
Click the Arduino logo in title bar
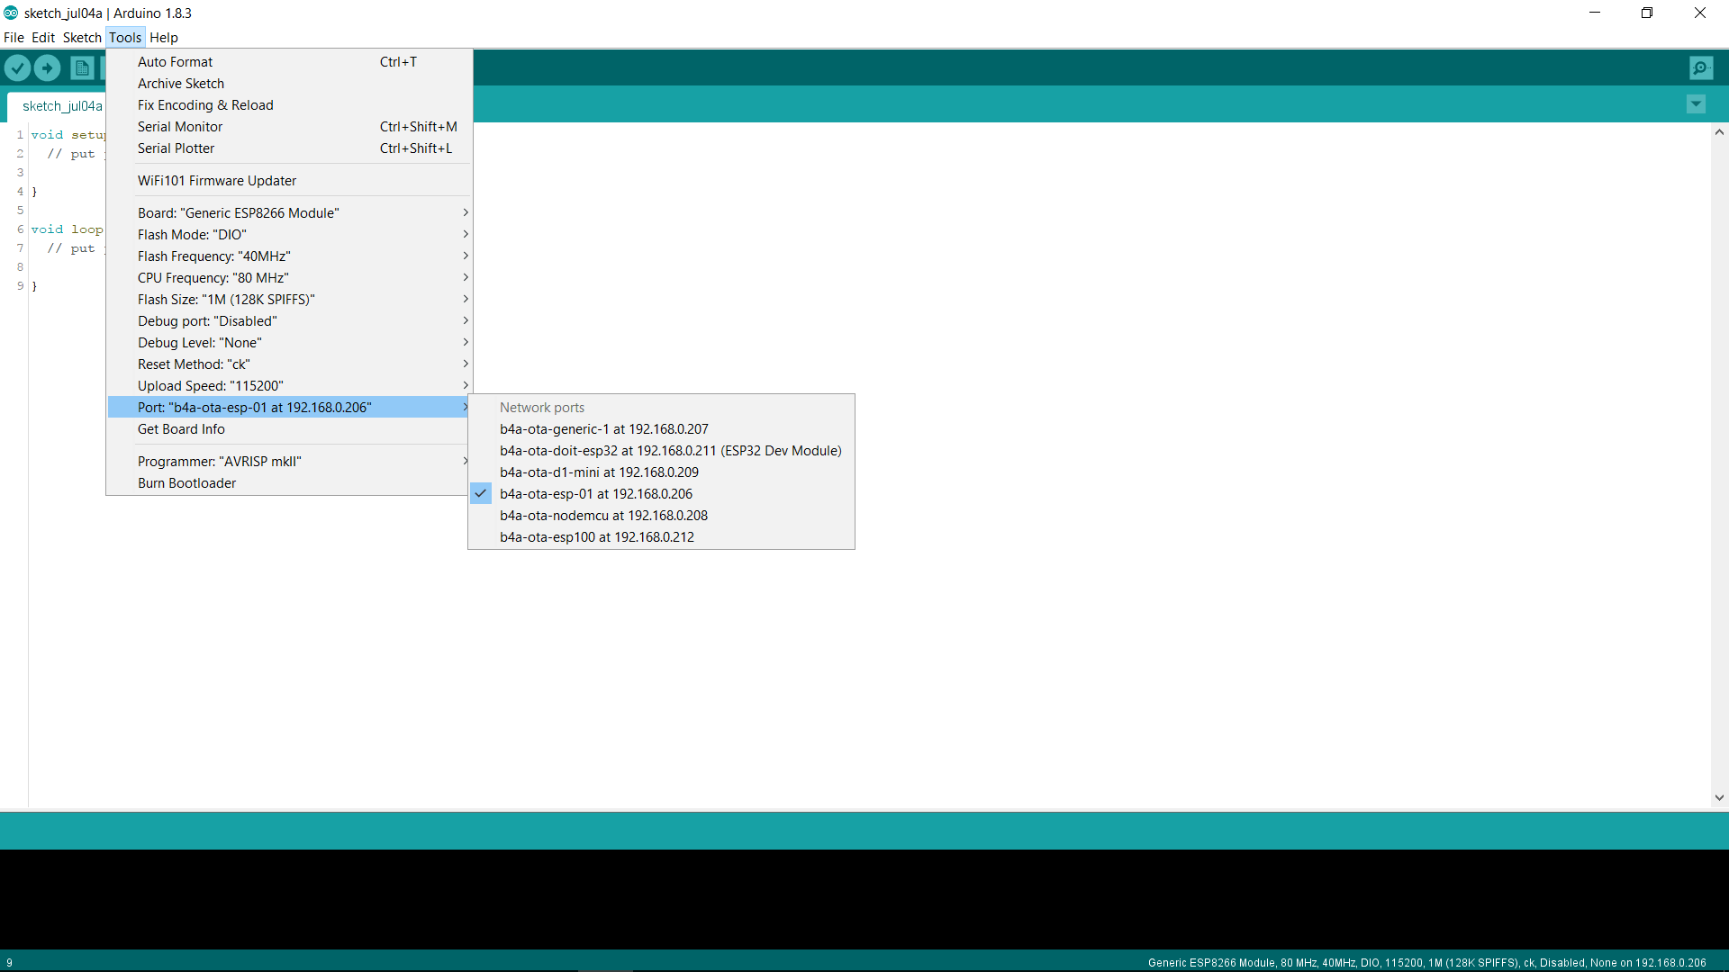tap(11, 13)
